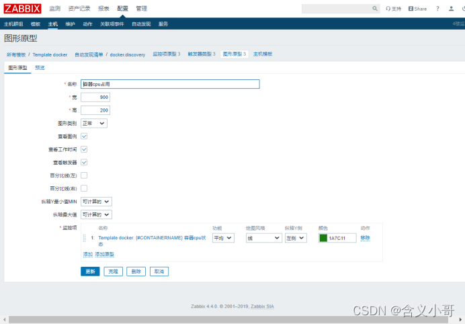Click the 克隆 clone button

114,271
